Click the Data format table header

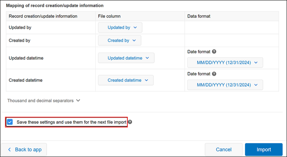pyautogui.click(x=199, y=16)
